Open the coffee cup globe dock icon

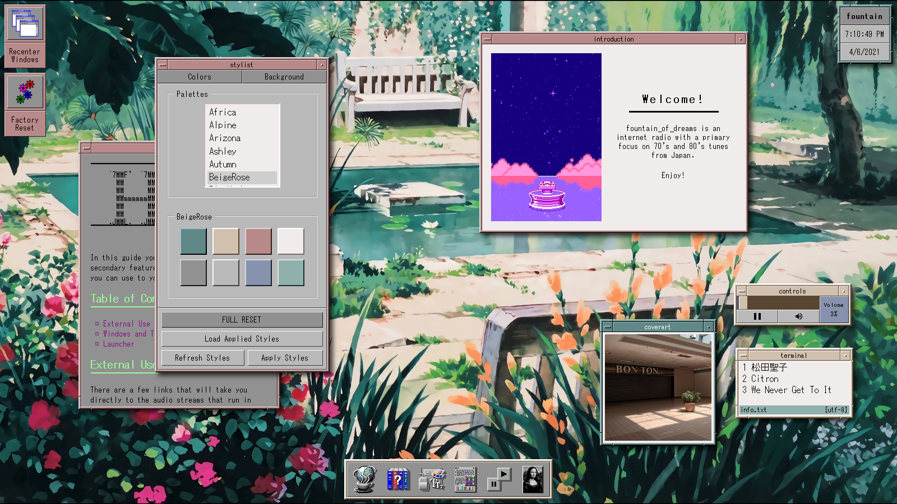point(364,479)
